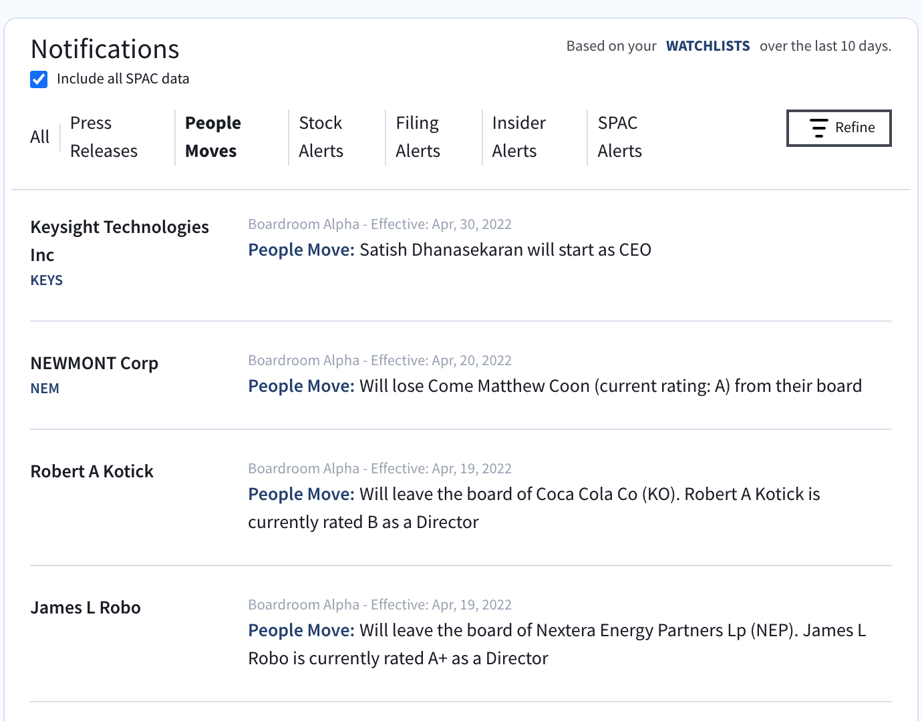The width and height of the screenshot is (922, 721).
Task: Click the filter icon in the Refine button
Action: click(818, 128)
